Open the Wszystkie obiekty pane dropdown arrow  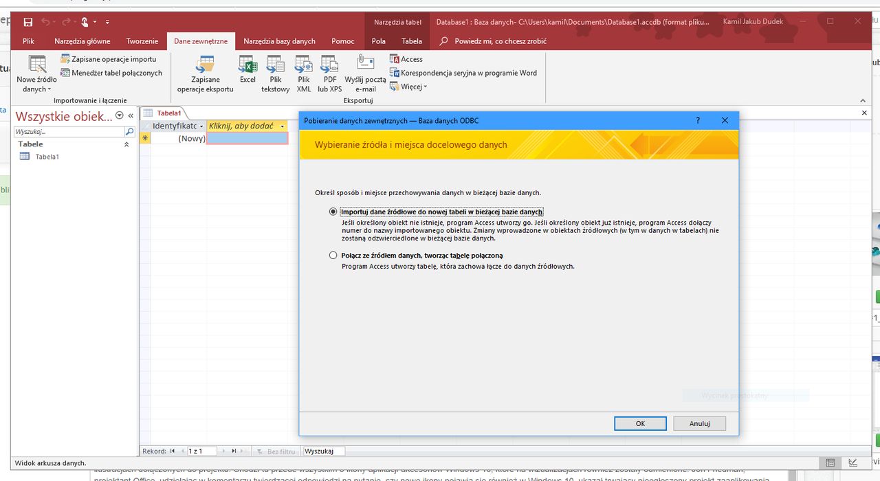[x=120, y=116]
